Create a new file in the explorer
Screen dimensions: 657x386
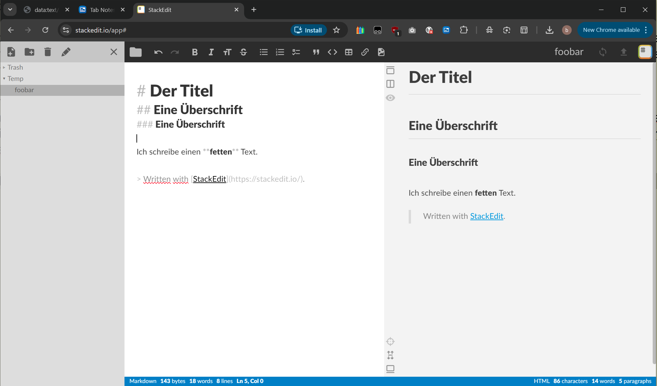click(11, 52)
